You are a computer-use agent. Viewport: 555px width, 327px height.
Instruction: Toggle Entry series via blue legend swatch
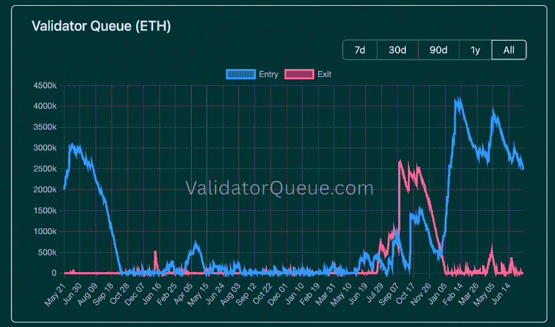tap(241, 74)
